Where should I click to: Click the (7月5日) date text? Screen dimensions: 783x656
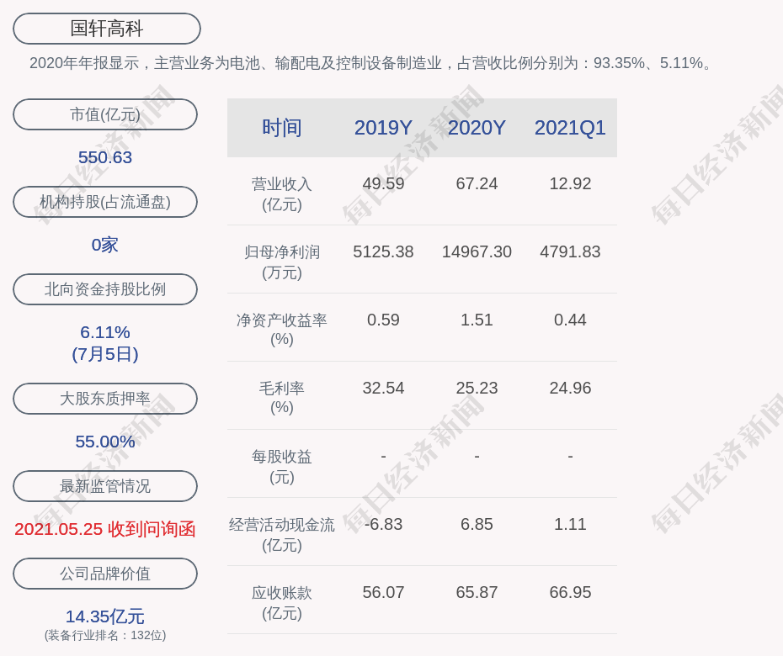(105, 354)
